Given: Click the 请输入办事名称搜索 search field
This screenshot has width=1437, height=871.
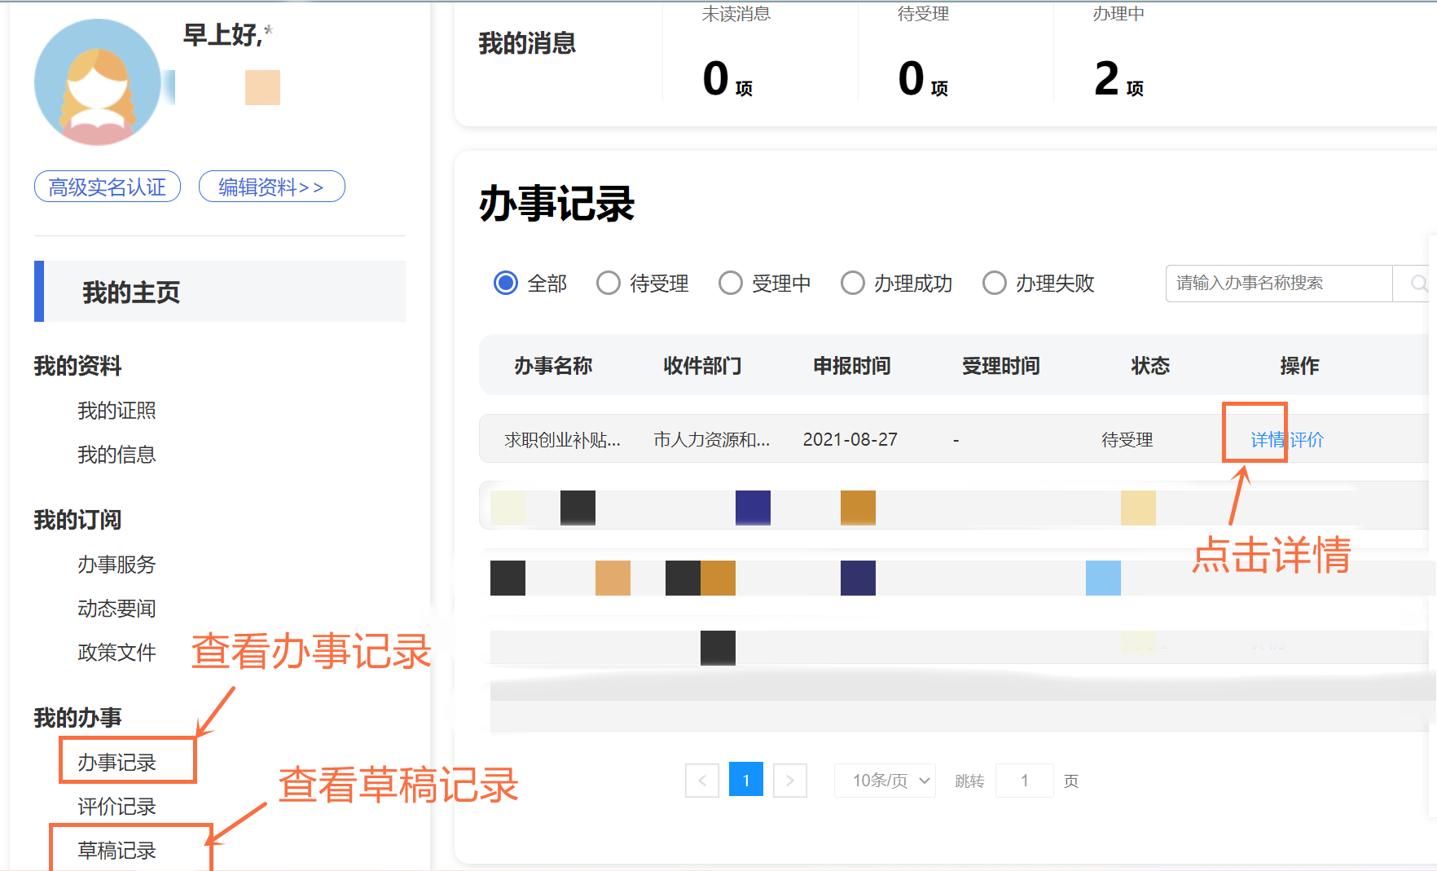Looking at the screenshot, I should (x=1279, y=284).
